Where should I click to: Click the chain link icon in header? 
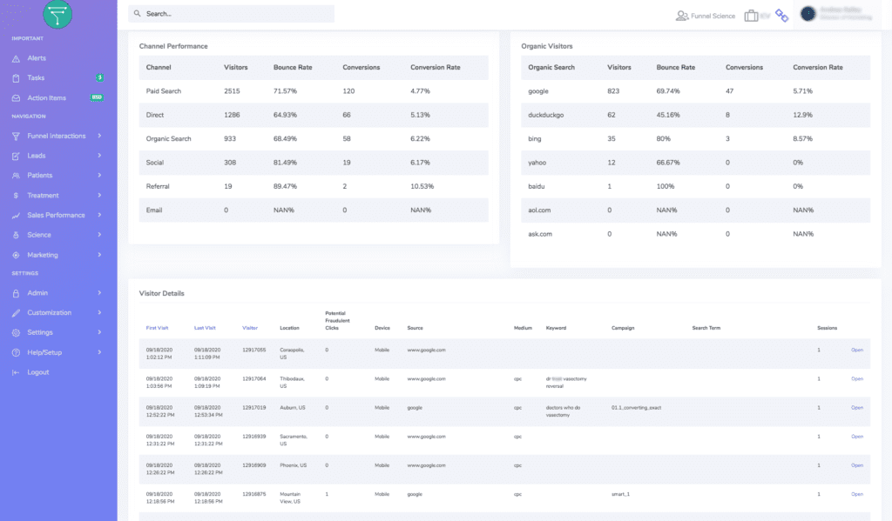tap(781, 15)
